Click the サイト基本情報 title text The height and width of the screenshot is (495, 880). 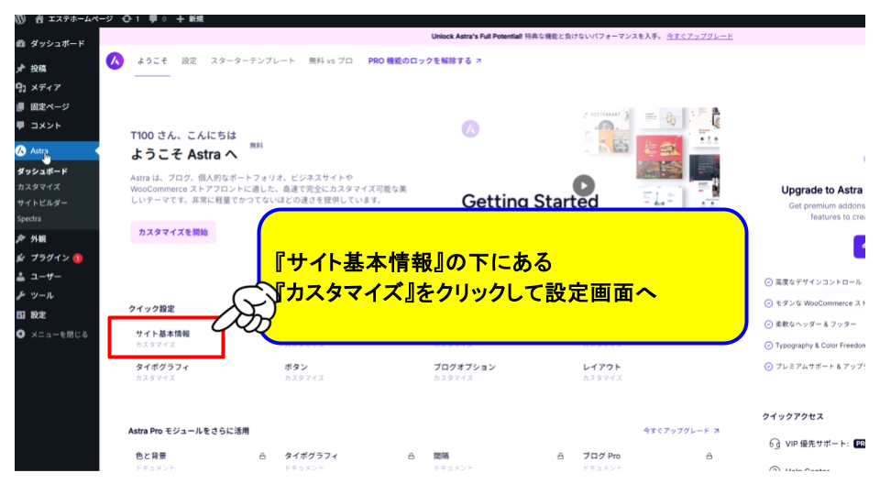point(163,334)
